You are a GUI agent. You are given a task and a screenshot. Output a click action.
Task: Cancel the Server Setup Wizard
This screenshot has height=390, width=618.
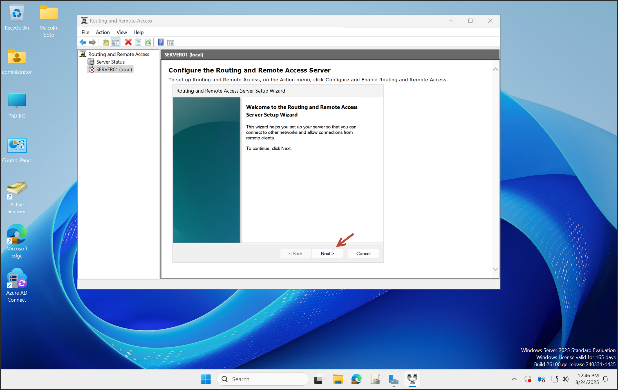pyautogui.click(x=363, y=254)
